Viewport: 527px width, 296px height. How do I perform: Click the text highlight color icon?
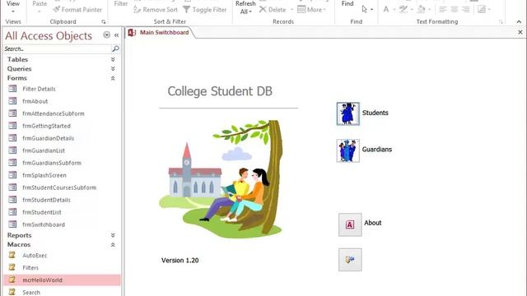point(403,9)
